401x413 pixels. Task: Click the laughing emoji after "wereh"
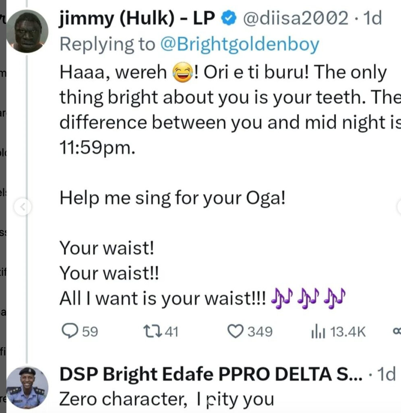181,73
